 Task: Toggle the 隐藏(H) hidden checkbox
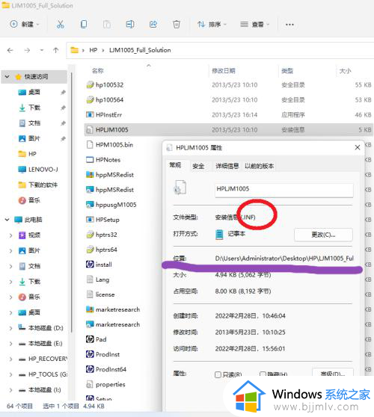pos(263,374)
